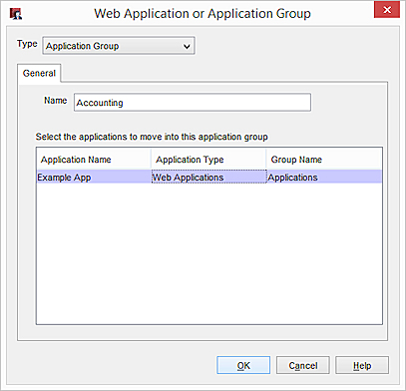This screenshot has width=406, height=391.
Task: Open Help from the dialog button
Action: pyautogui.click(x=362, y=365)
